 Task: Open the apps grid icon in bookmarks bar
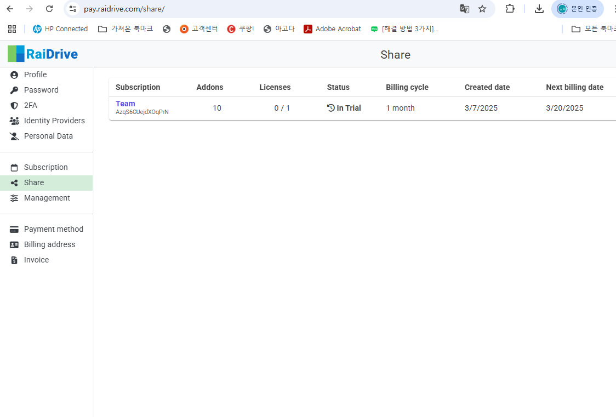12,28
